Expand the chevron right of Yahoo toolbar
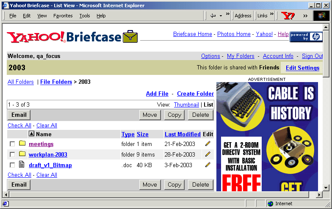Screen dimensions: 332x209 (x=305, y=16)
